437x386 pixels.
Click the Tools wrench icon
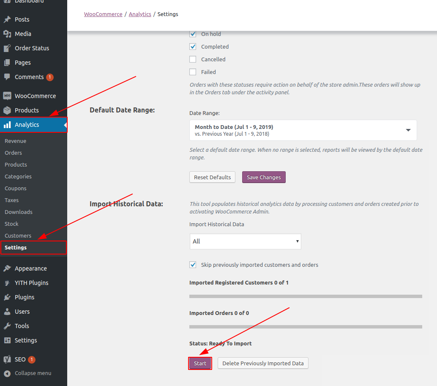pos(7,326)
